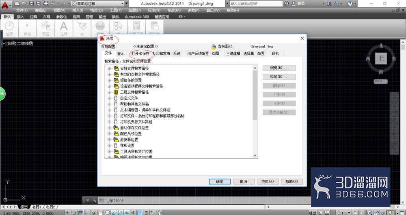Viewport: 406px width, 215px height.
Task: Expand 有效的支持文件搜索路径 tree node
Action: click(109, 74)
